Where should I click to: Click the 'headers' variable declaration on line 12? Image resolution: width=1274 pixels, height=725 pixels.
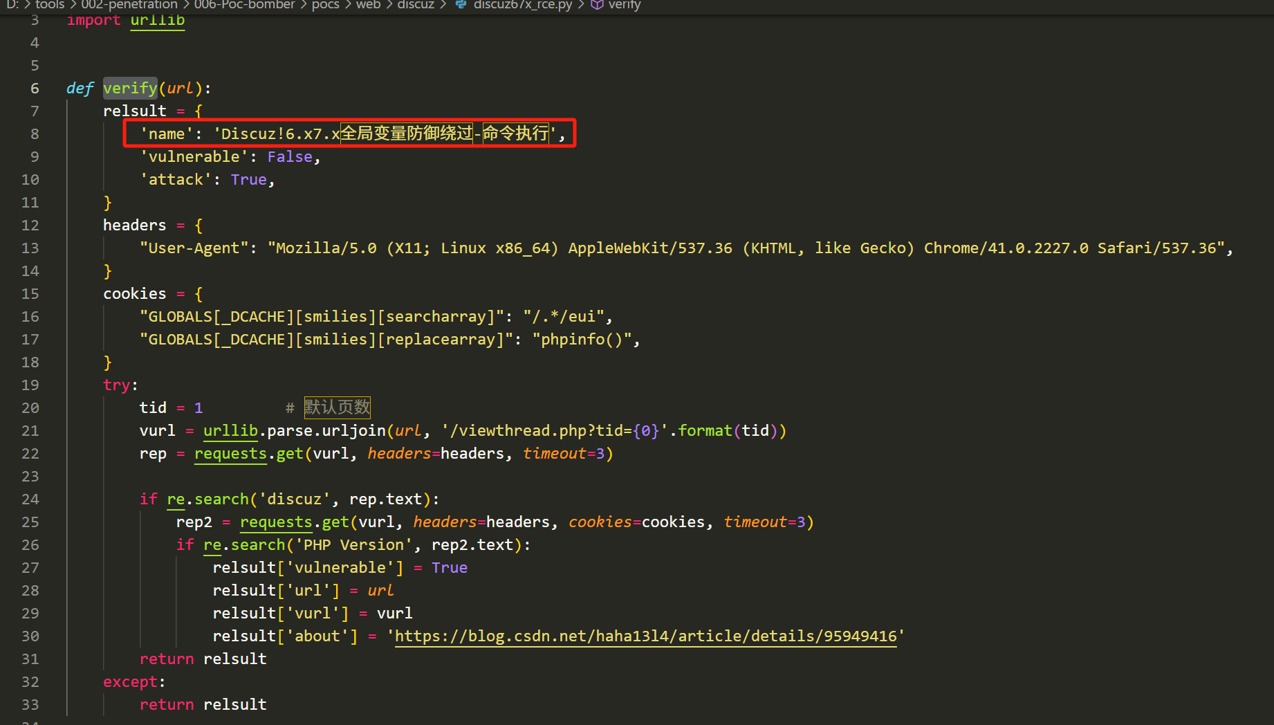pos(135,226)
